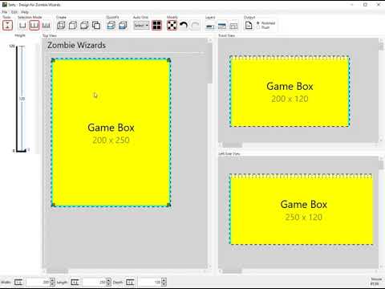Click the Width dimension icon

[18, 282]
